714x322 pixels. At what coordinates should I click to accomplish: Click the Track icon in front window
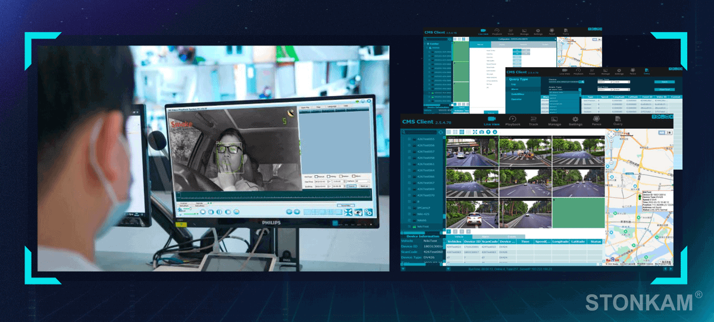click(x=533, y=121)
